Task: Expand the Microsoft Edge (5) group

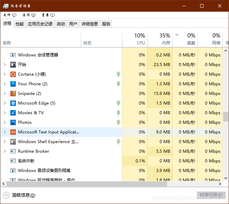Action: point(5,103)
